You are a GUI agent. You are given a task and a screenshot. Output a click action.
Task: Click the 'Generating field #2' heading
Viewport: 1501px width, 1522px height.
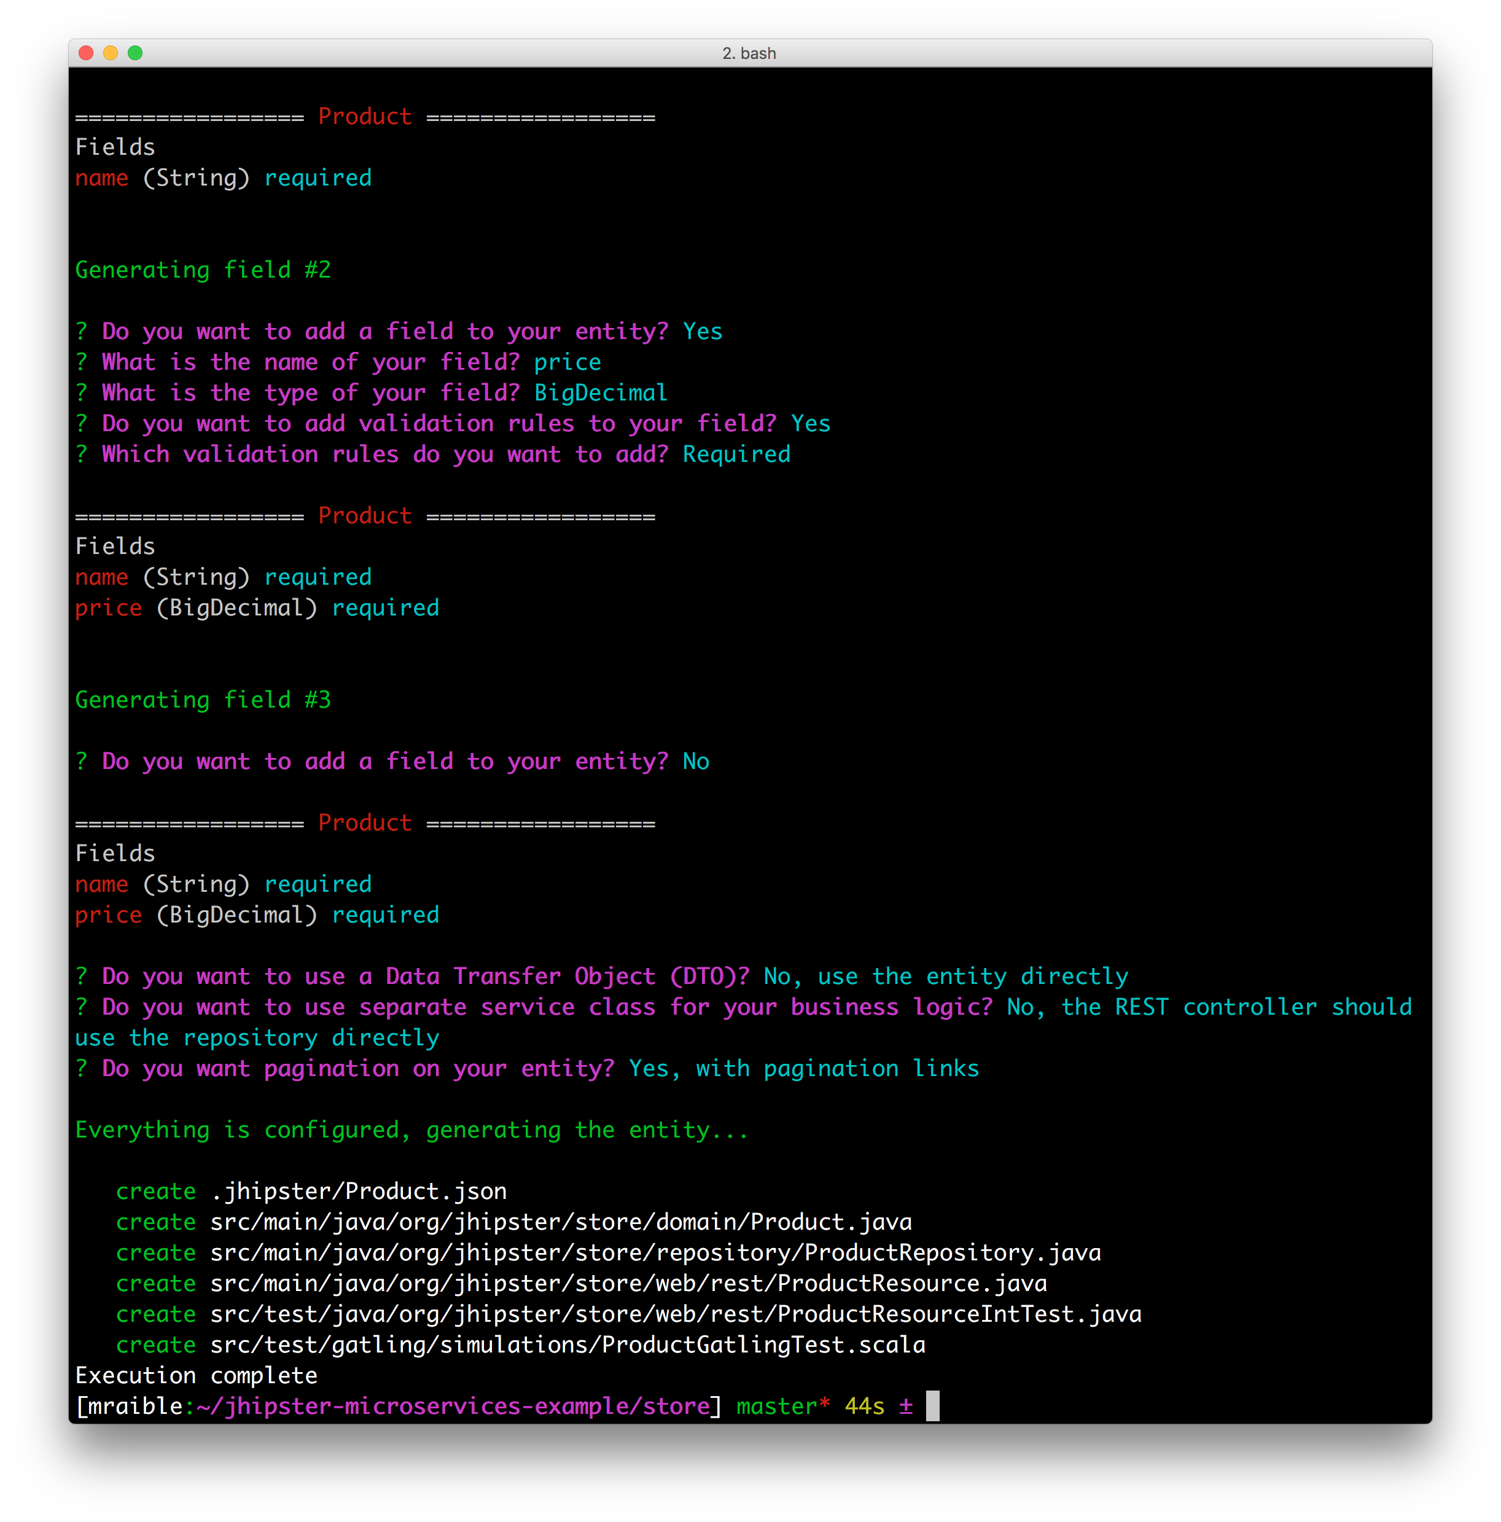coord(203,270)
